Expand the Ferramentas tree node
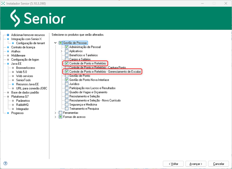The width and height of the screenshot is (232, 169). (x=55, y=113)
